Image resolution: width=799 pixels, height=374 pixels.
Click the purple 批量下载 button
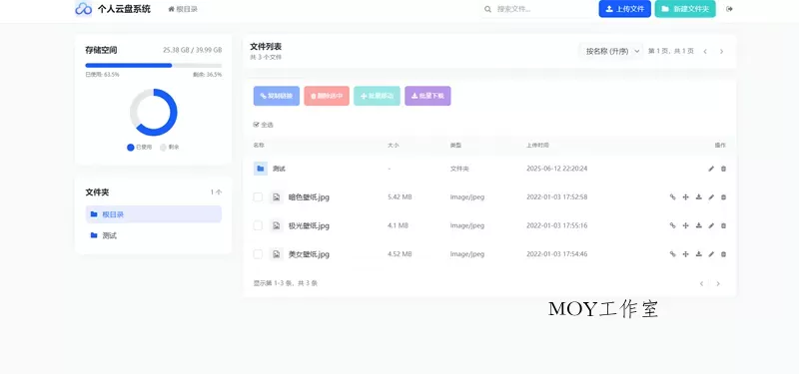[427, 96]
